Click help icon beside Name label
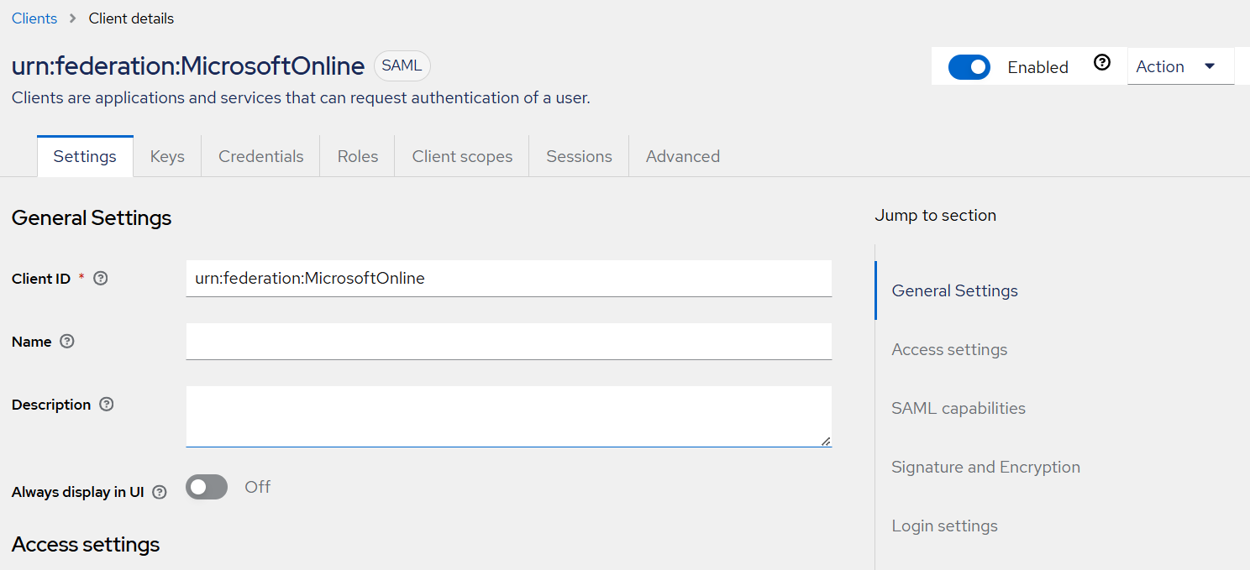 point(67,342)
